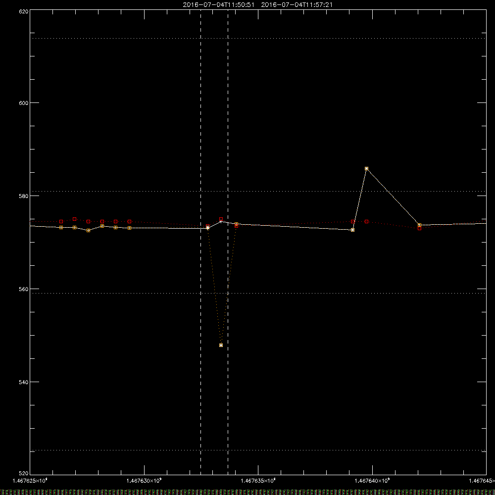Select the 600 y-axis label
Viewport: 495px width, 495px height.
[24, 103]
